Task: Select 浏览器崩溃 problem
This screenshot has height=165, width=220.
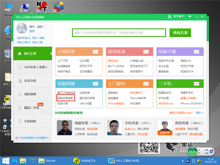Action: (64, 66)
